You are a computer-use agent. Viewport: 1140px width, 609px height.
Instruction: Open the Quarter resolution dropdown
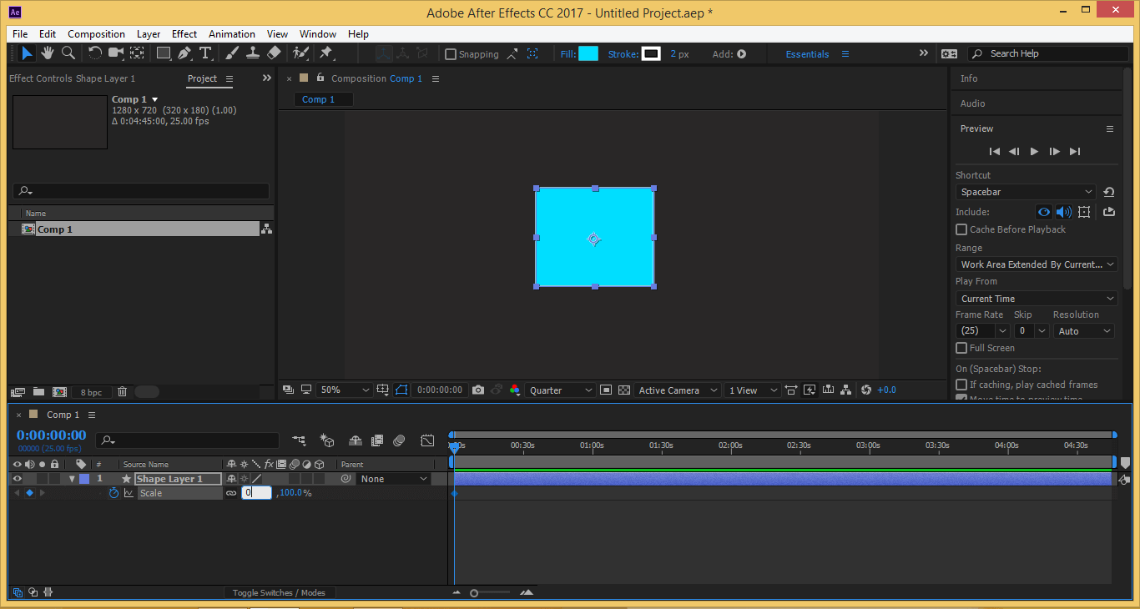click(x=560, y=390)
